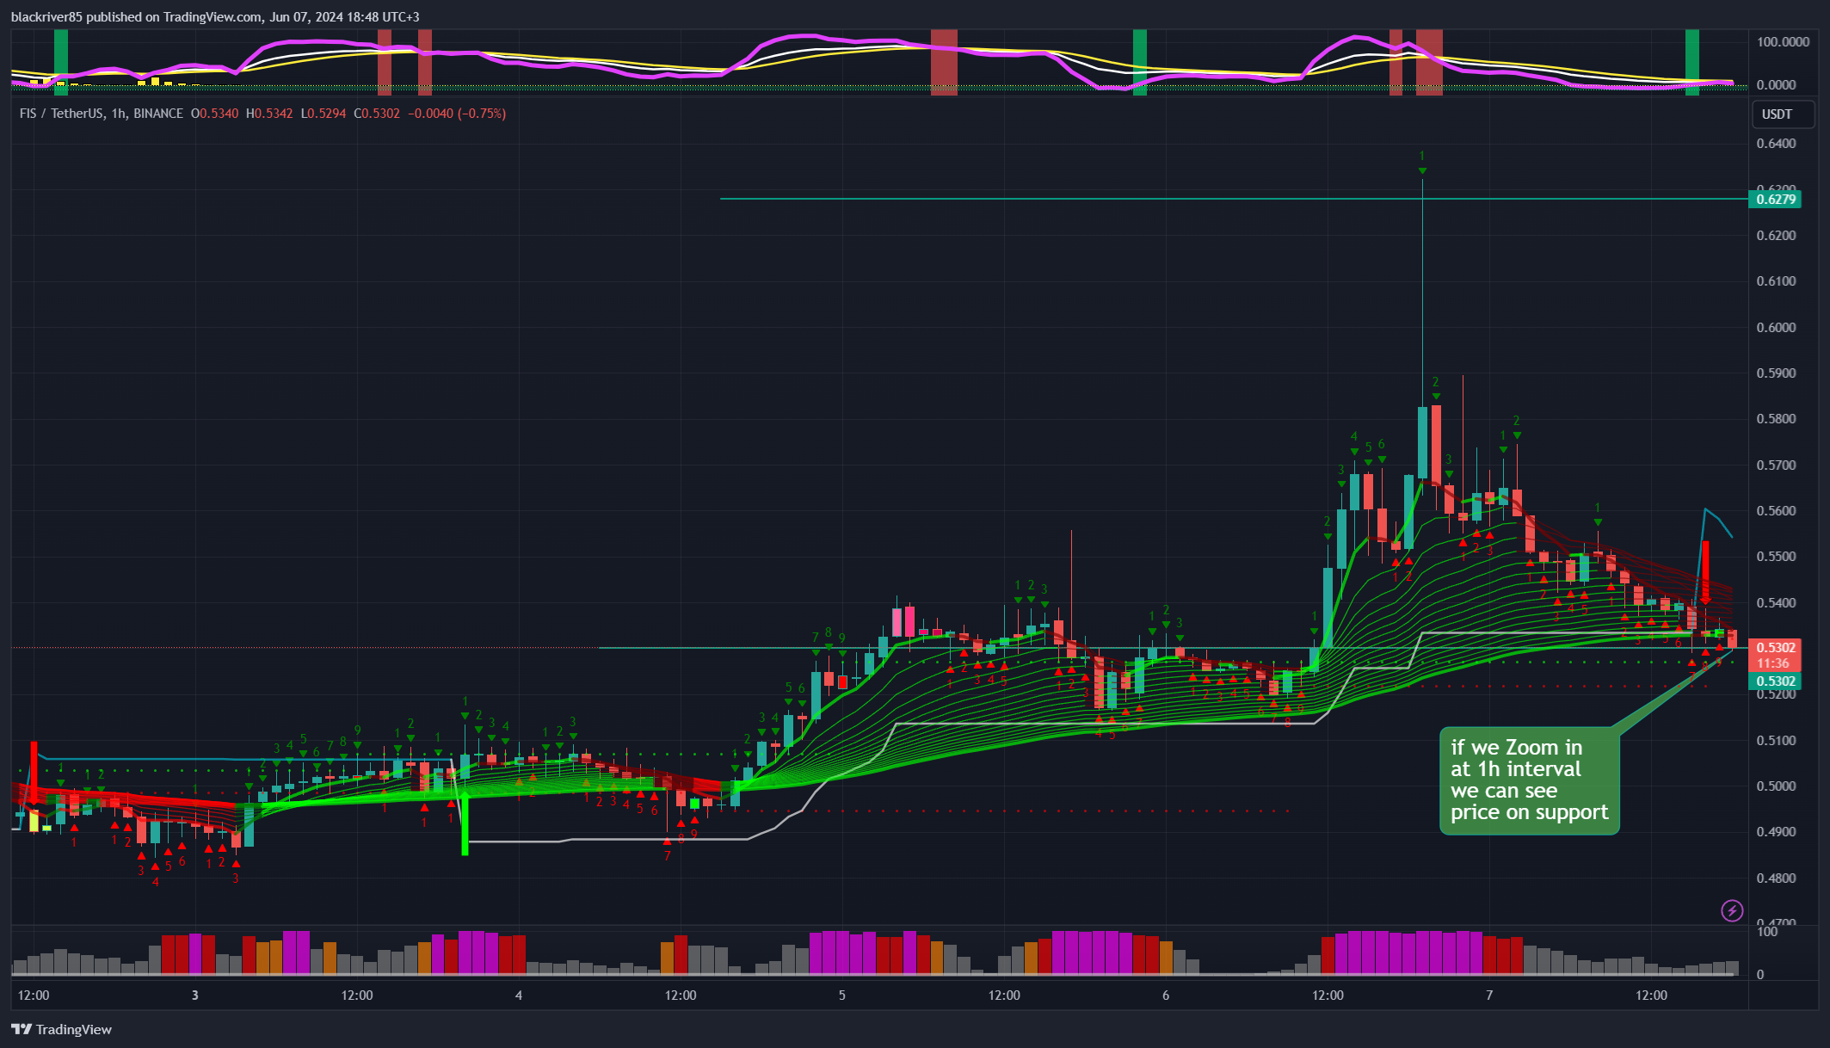Viewport: 1830px width, 1048px height.
Task: Click the 0.6100 price axis label
Action: (x=1776, y=281)
